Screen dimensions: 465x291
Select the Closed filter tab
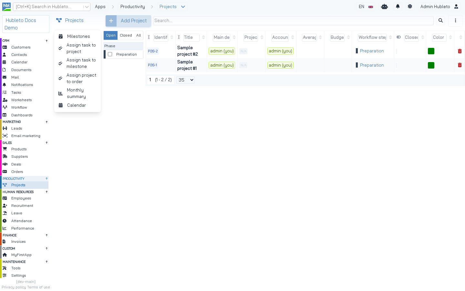coord(126,36)
